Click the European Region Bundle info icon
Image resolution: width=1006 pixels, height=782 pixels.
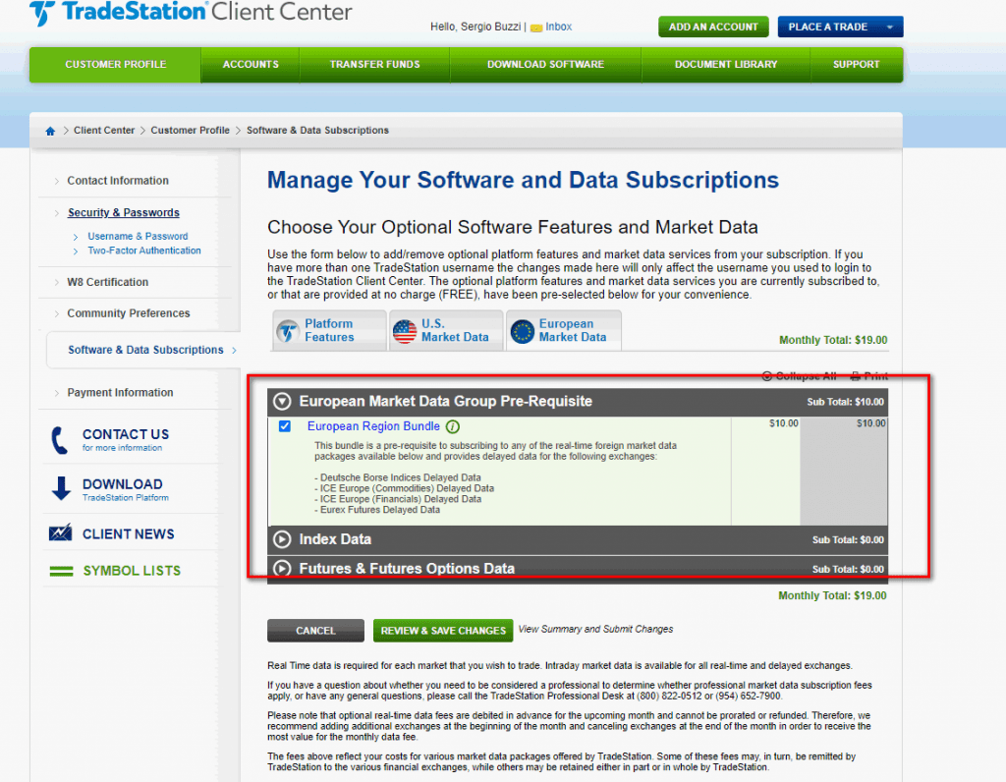point(452,426)
